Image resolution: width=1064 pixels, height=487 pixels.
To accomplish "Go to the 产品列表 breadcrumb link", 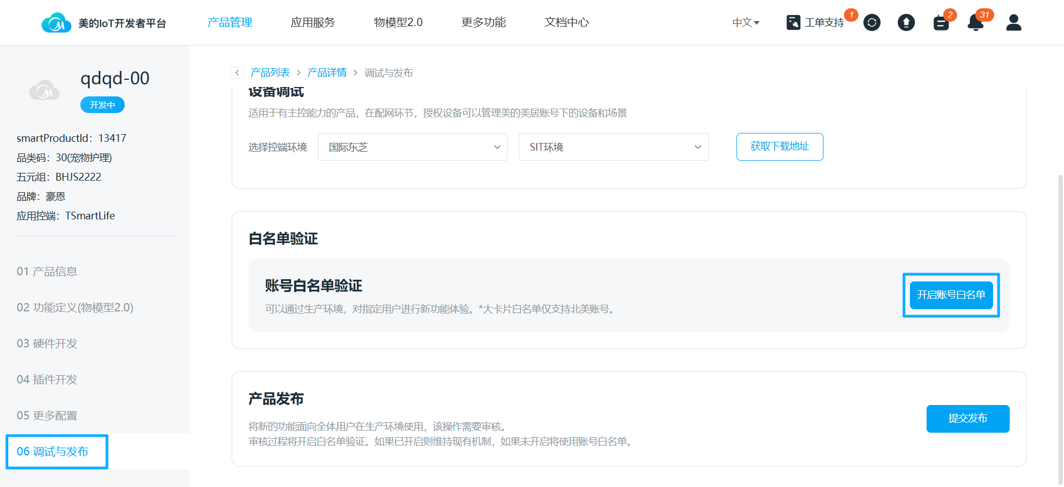I will pos(270,73).
